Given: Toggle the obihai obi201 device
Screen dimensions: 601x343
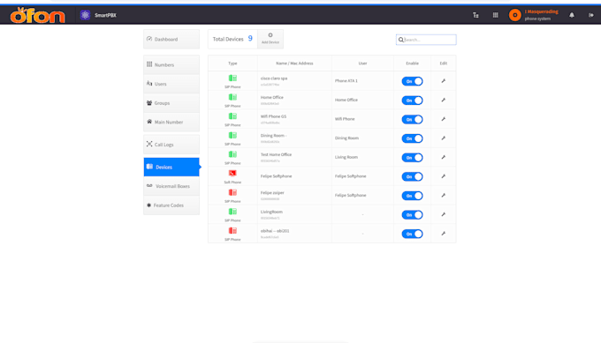Looking at the screenshot, I should pyautogui.click(x=412, y=234).
